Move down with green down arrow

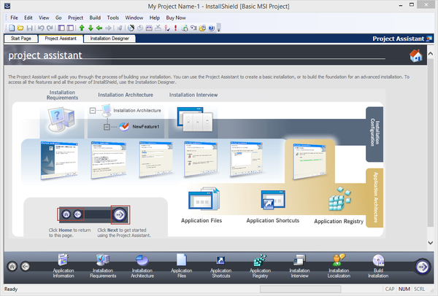pyautogui.click(x=91, y=28)
